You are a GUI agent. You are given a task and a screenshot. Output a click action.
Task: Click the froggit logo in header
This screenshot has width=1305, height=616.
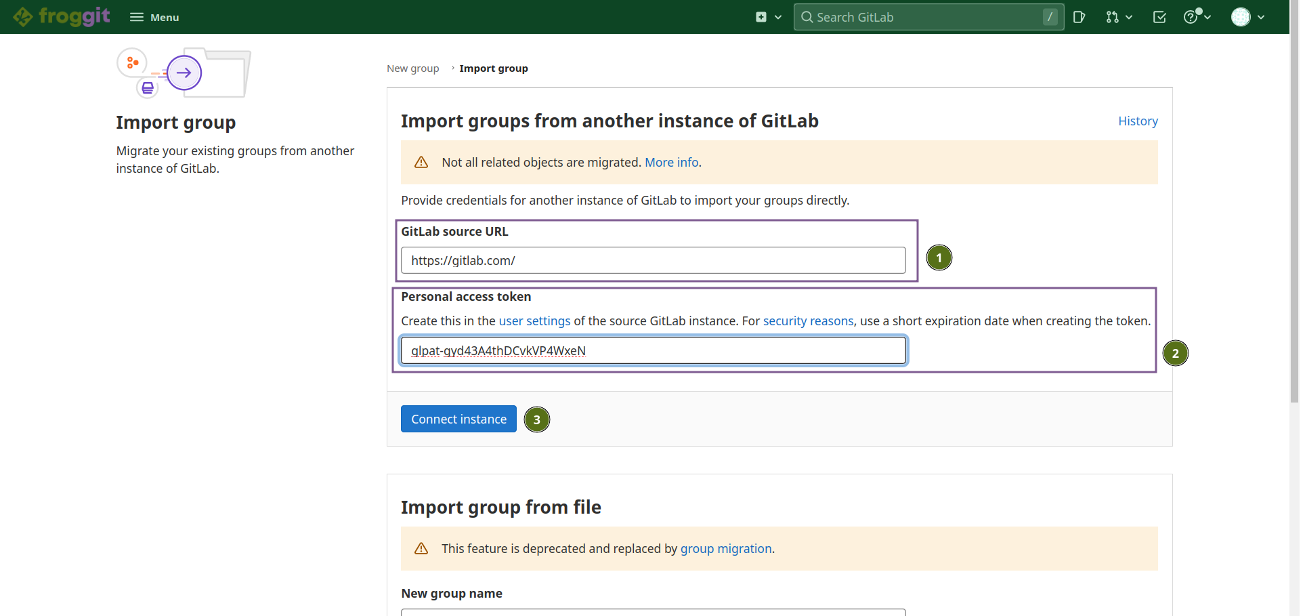(61, 16)
